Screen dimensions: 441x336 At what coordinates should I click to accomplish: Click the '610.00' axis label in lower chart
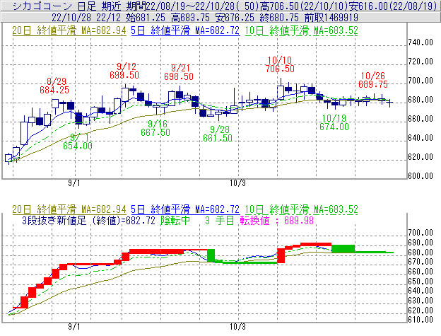pos(421,320)
